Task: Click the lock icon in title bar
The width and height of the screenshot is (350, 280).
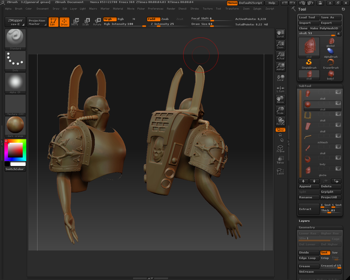Action: click(x=320, y=3)
